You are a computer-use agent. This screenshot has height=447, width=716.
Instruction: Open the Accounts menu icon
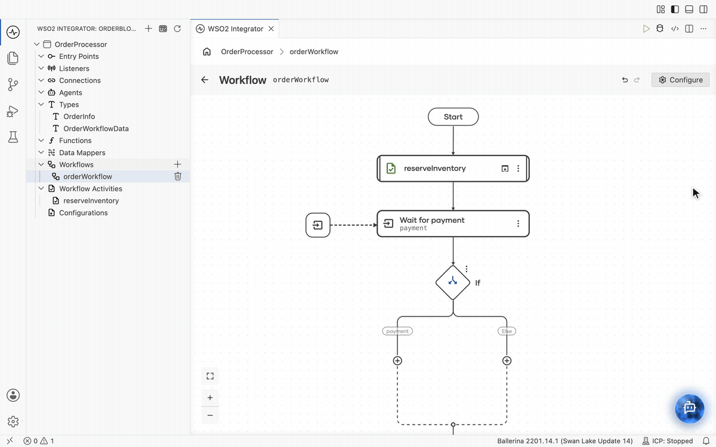(x=13, y=395)
